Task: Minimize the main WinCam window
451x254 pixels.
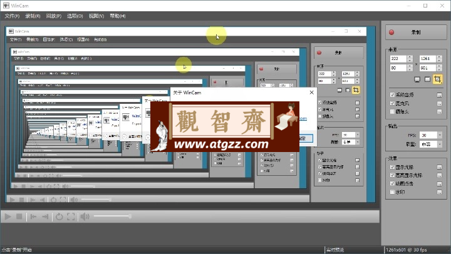Action: point(409,6)
